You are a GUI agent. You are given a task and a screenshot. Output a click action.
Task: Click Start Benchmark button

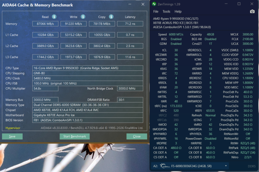pyautogui.click(x=75, y=136)
